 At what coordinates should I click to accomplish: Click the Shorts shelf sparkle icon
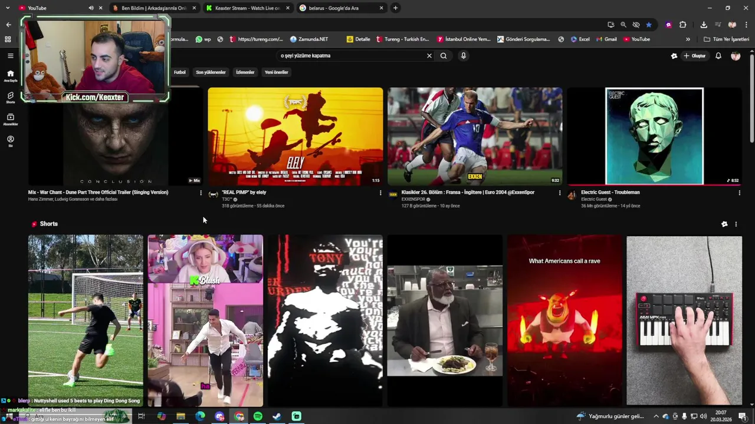pyautogui.click(x=724, y=224)
